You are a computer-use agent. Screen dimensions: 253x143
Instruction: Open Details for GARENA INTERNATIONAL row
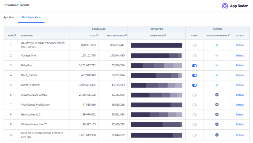click(240, 135)
